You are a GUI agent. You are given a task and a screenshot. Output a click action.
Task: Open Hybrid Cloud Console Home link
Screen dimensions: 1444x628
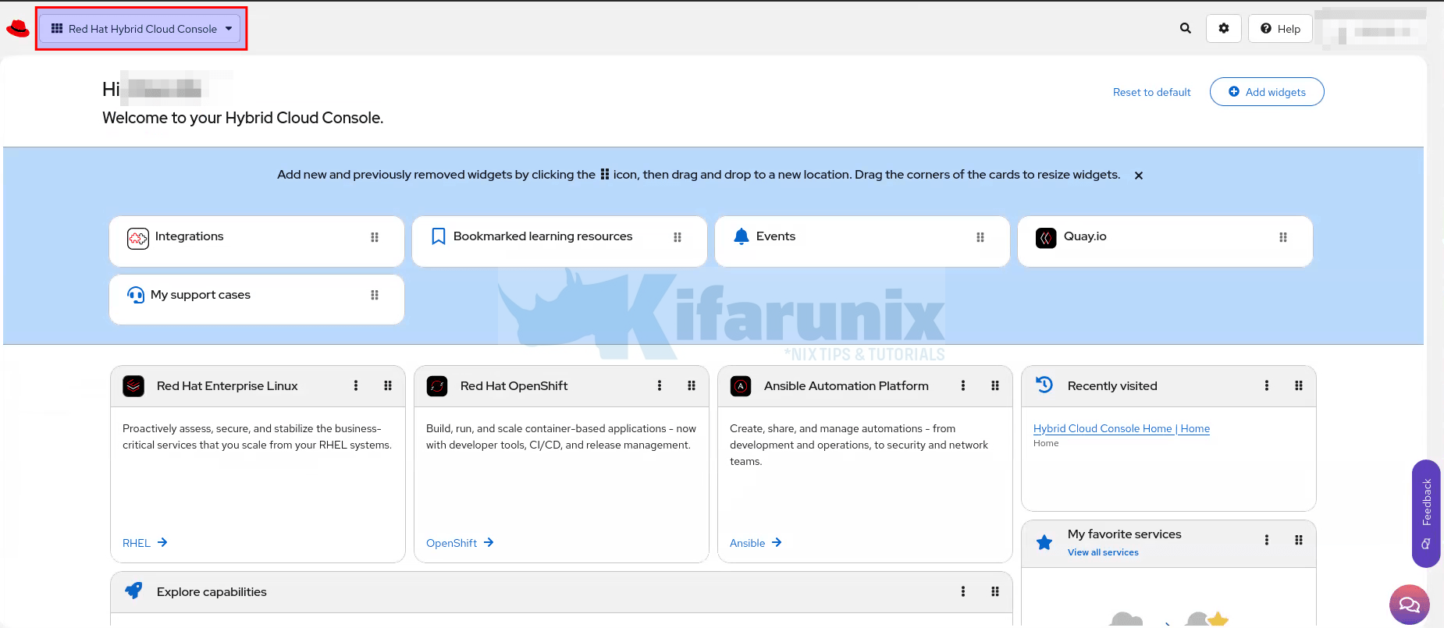[x=1122, y=428]
